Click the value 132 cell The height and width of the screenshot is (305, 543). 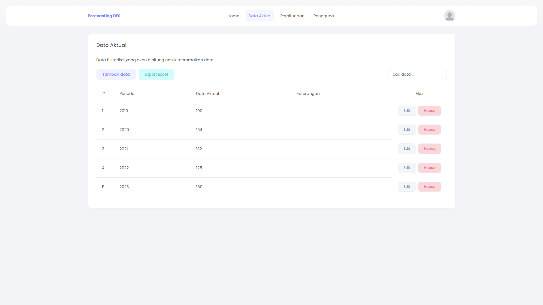pos(199,149)
